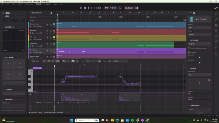Open the Voice Part Tenor dropdown
This screenshot has width=219, height=123.
tap(199, 75)
